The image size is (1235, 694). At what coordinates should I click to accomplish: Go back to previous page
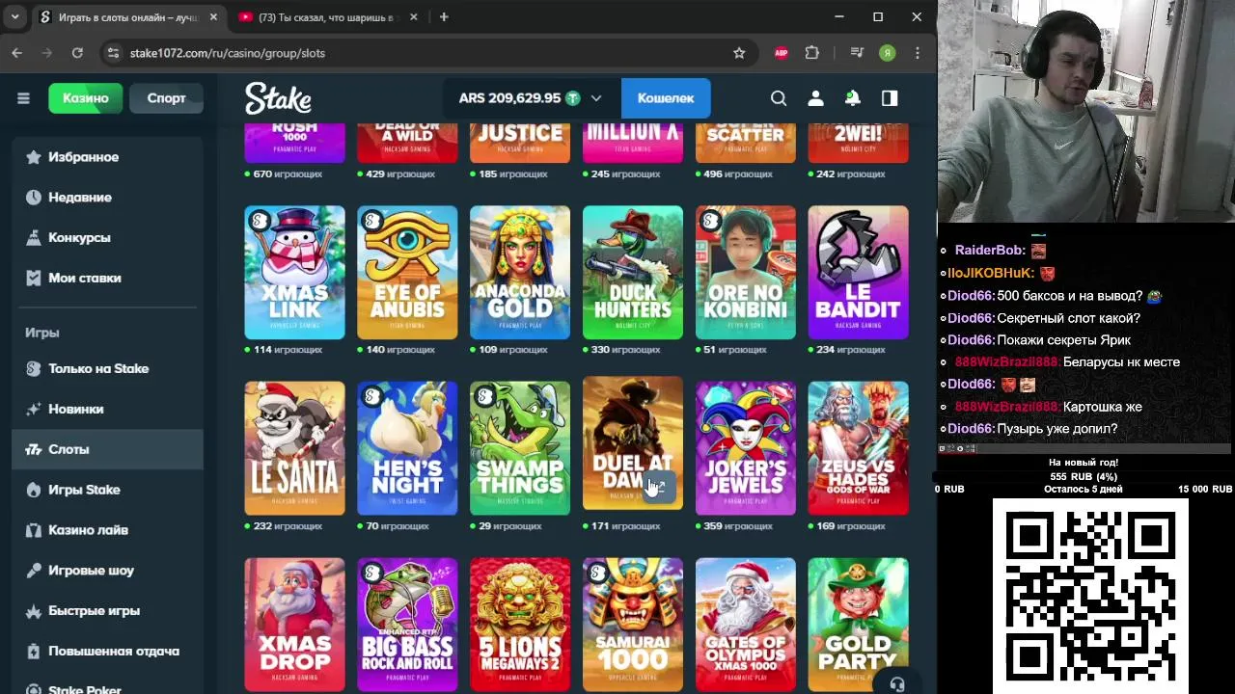[x=17, y=53]
